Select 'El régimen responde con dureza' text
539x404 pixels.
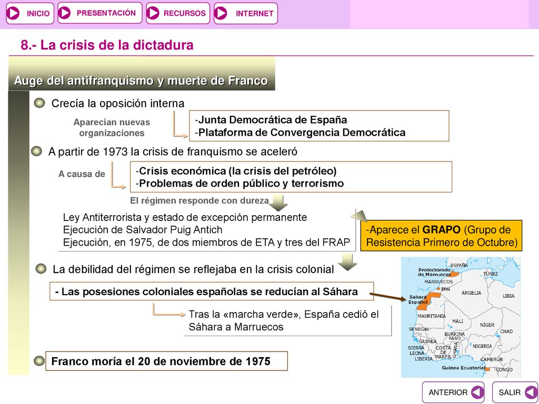click(x=199, y=200)
